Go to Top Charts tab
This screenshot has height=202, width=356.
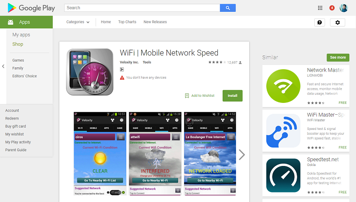tap(127, 22)
